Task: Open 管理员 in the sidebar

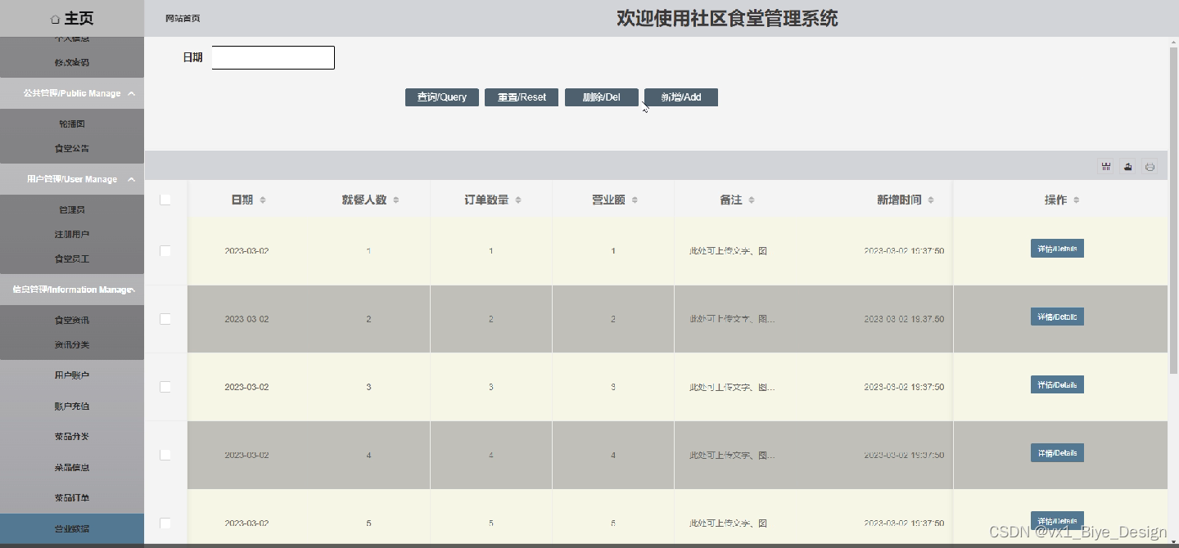Action: pos(72,210)
